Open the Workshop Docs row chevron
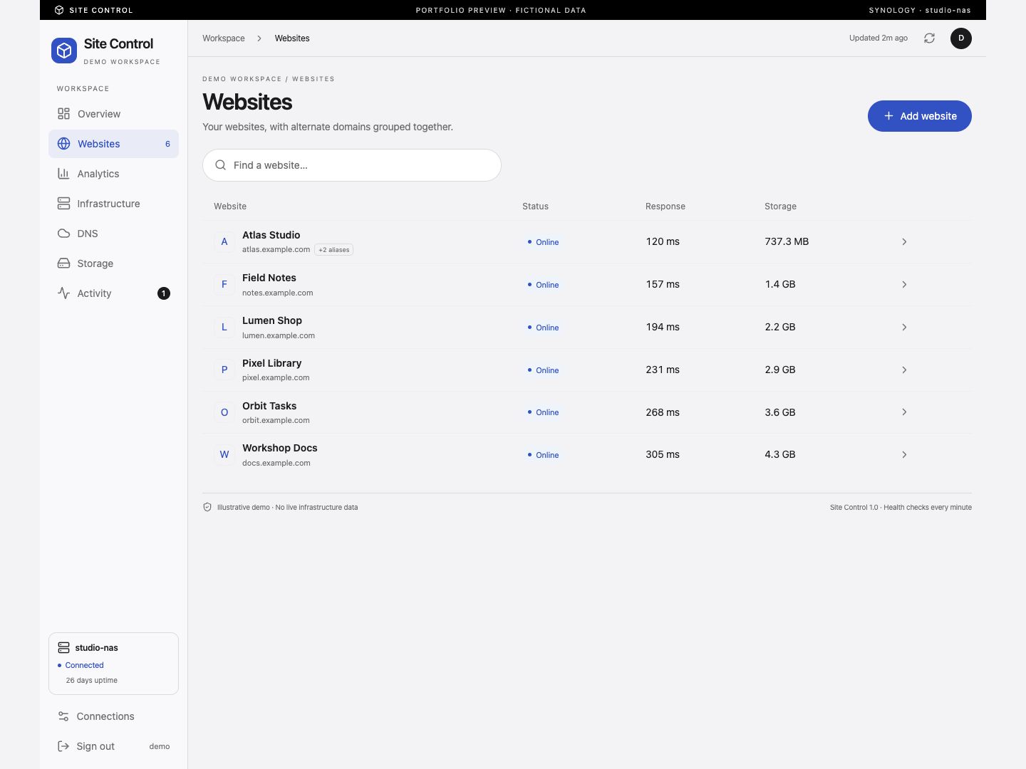Screen dimensions: 1026x769 (x=904, y=455)
